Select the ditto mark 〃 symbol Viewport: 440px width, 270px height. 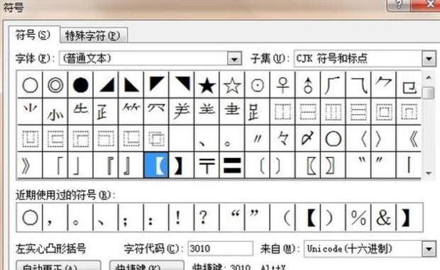258,139
